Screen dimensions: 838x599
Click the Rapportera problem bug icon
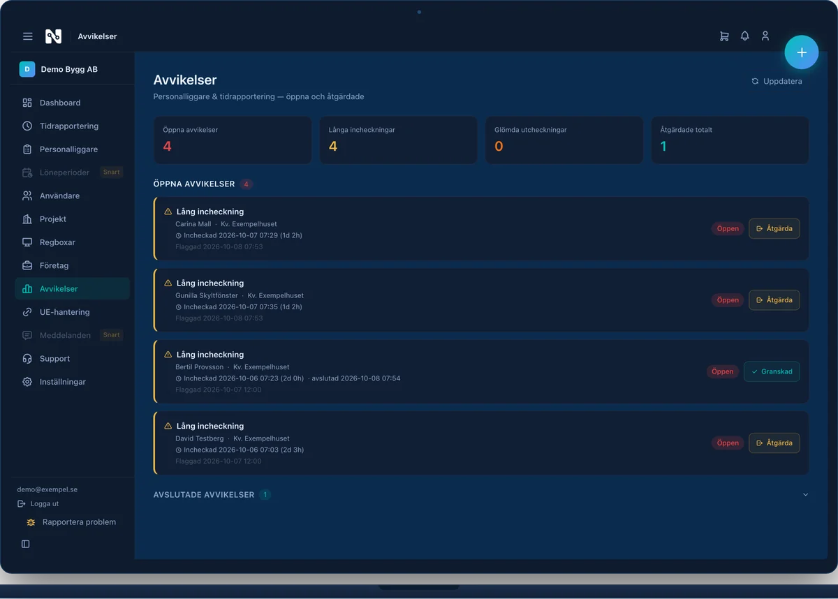31,522
